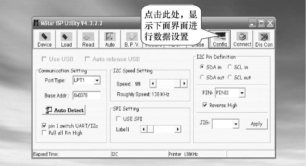The height and width of the screenshot is (166, 306).
Task: Click Printer 138KHz in status bar
Action: (x=183, y=154)
